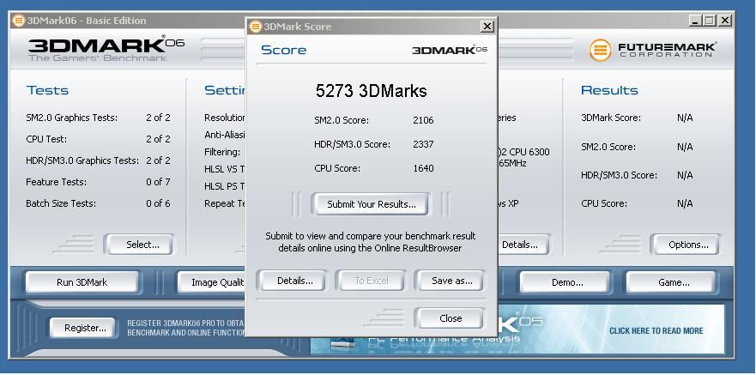Click the X on the 3DMark Score dialog

point(487,27)
